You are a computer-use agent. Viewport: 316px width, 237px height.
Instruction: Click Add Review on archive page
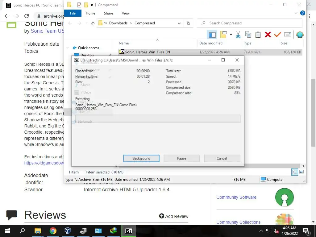click(174, 216)
